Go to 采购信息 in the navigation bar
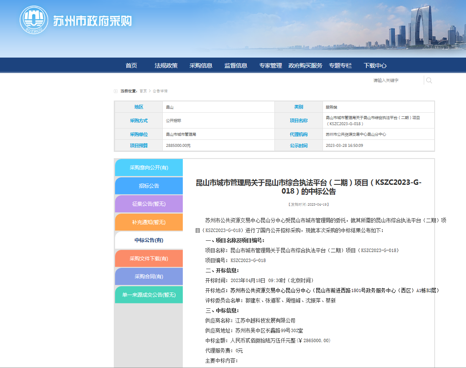Viewport: 466px width, 368px height. tap(201, 66)
